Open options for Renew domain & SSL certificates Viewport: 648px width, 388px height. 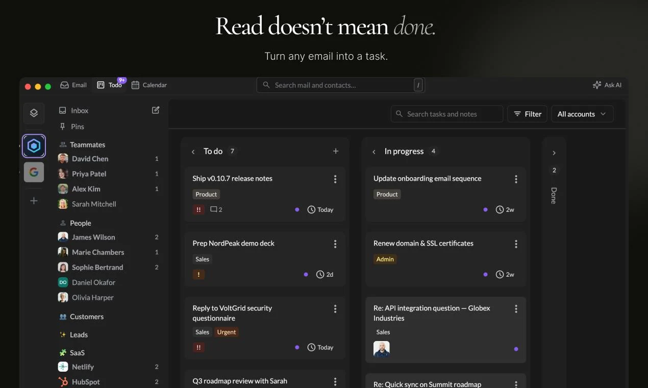(x=516, y=244)
